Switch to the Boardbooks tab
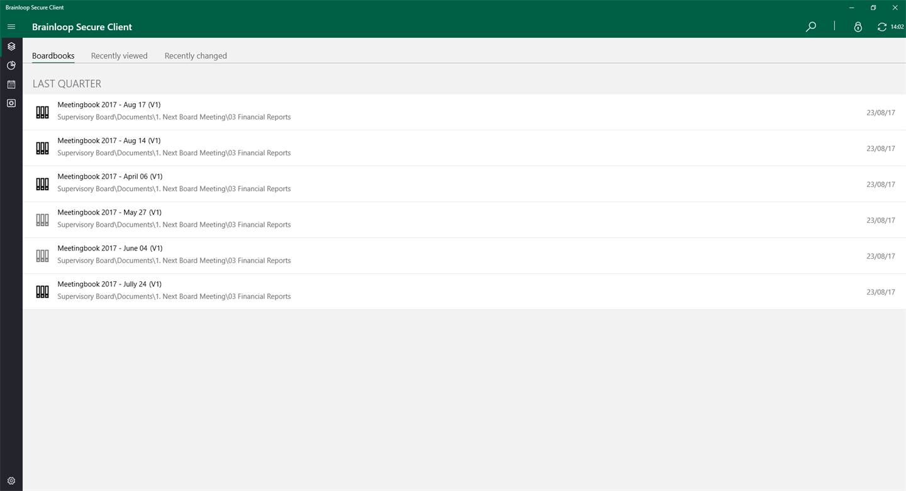 [x=53, y=56]
